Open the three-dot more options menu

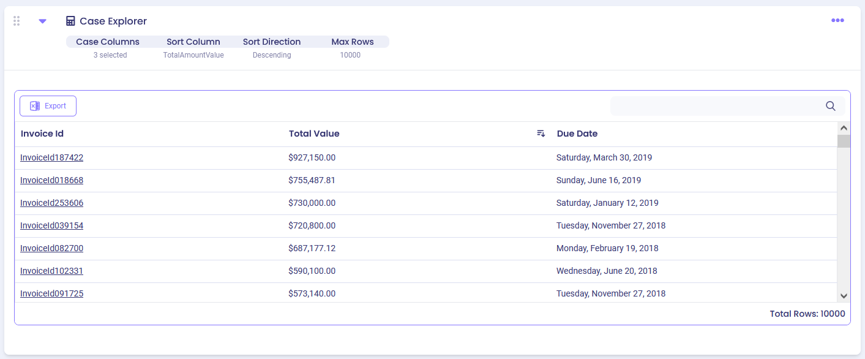(837, 21)
